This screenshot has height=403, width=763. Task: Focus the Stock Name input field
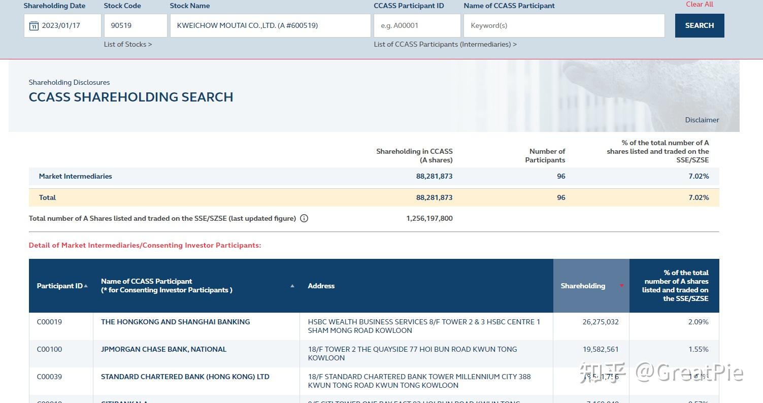coord(271,25)
